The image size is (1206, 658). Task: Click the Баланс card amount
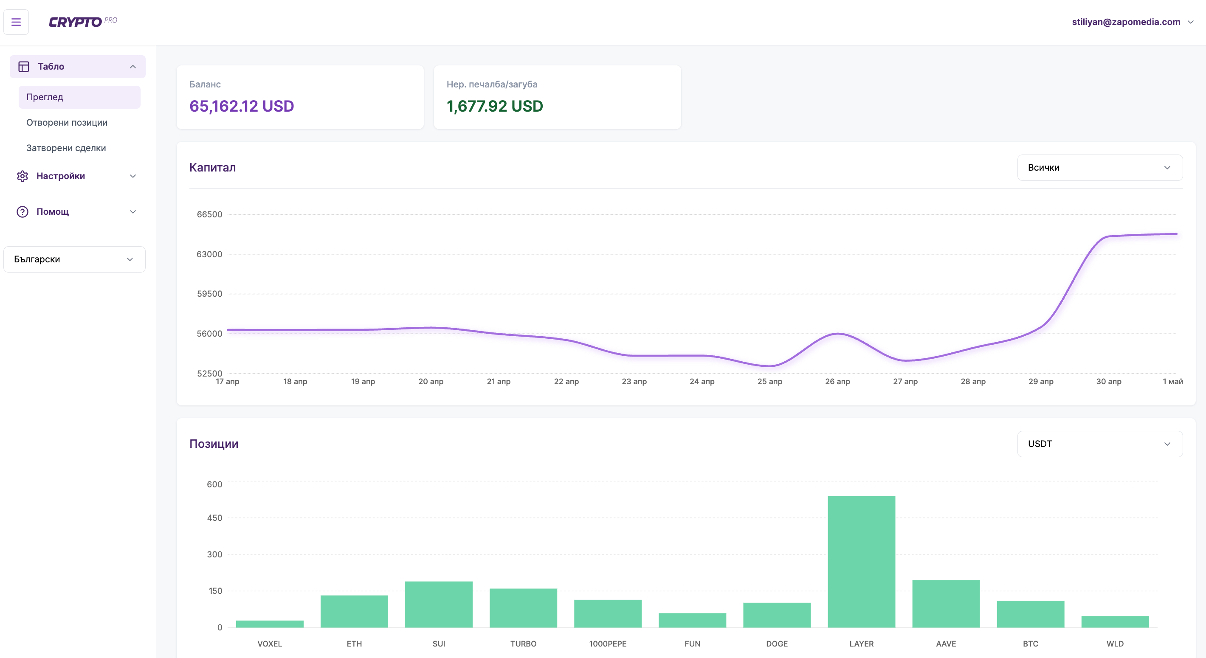pyautogui.click(x=242, y=106)
